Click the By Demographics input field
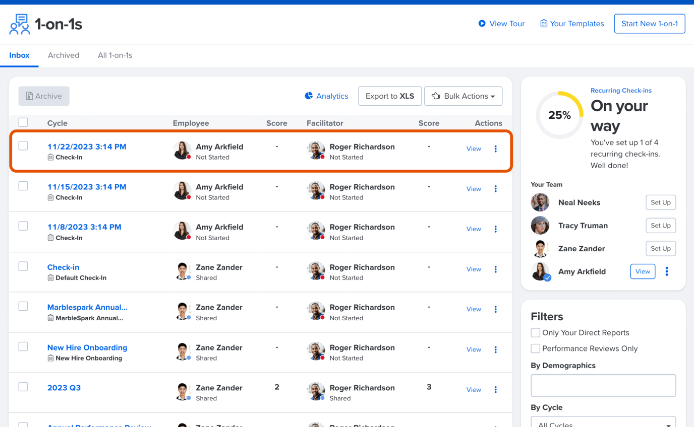Screen dimensions: 694x427 [x=603, y=385]
